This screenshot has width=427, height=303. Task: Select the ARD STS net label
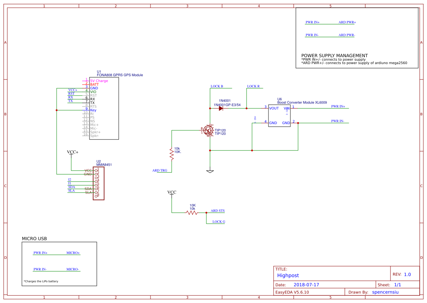[x=218, y=211]
